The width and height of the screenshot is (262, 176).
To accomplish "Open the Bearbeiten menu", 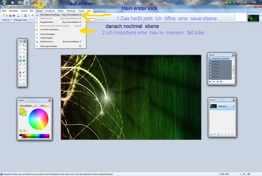I will pos(13,11).
